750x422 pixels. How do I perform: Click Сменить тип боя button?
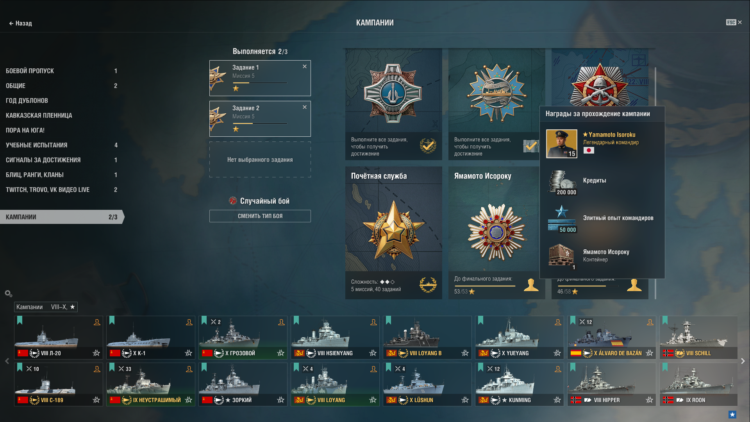click(x=260, y=216)
